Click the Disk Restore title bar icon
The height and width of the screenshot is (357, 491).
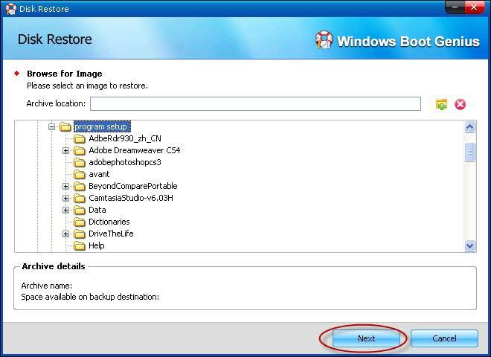pyautogui.click(x=10, y=9)
